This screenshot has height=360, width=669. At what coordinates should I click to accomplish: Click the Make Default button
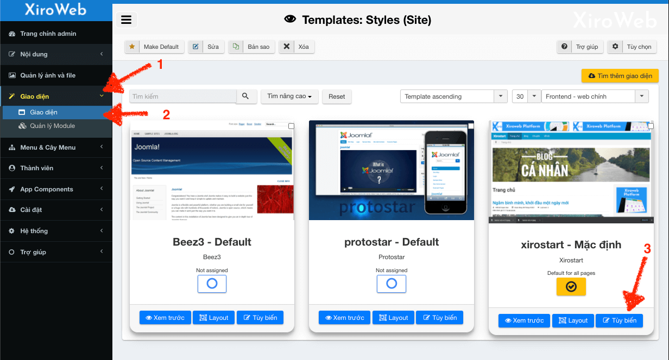coord(155,47)
